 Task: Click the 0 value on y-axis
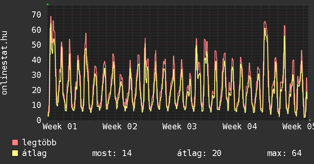click(x=38, y=120)
